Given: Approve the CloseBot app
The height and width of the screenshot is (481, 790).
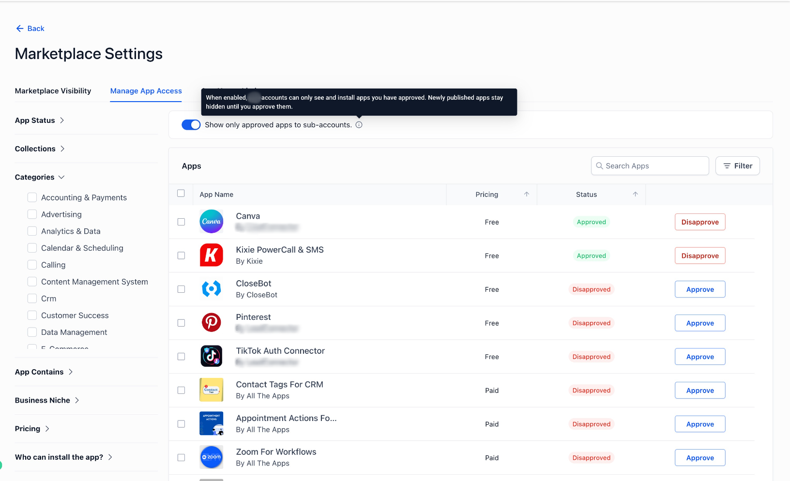Looking at the screenshot, I should point(700,289).
